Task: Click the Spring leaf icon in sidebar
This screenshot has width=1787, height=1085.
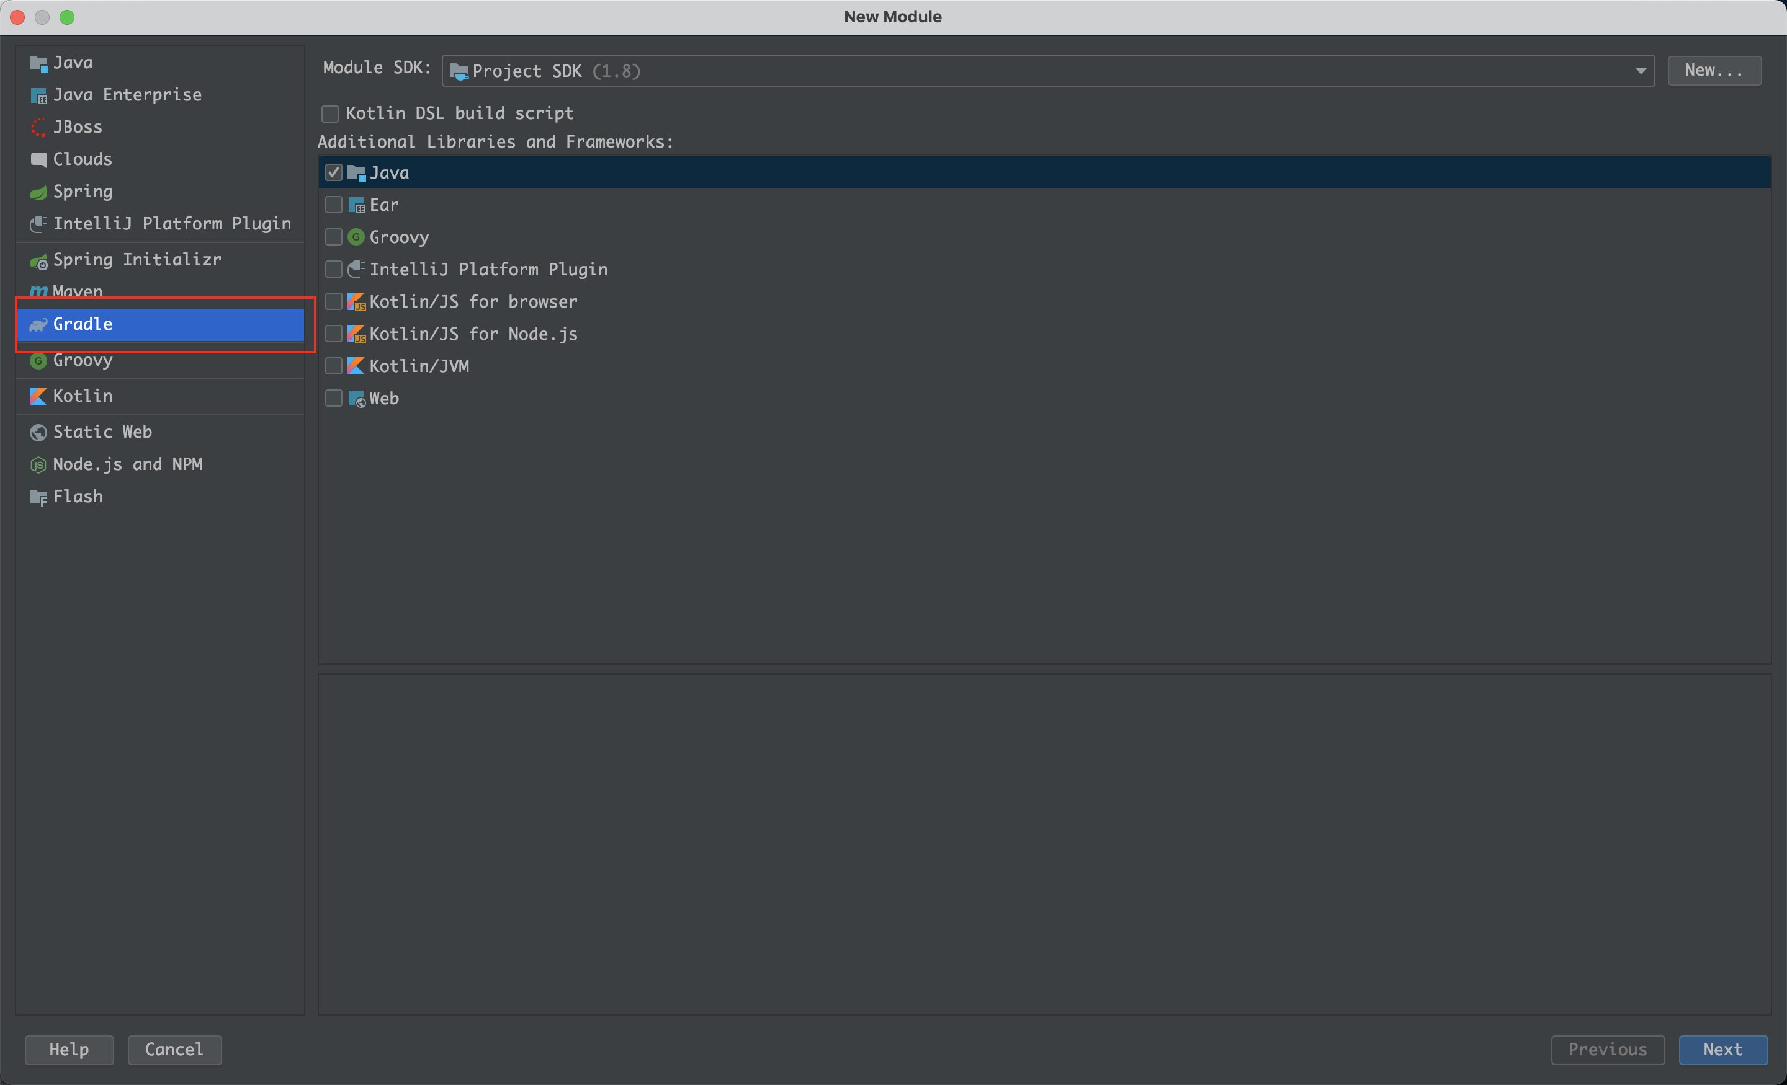Action: click(x=38, y=192)
